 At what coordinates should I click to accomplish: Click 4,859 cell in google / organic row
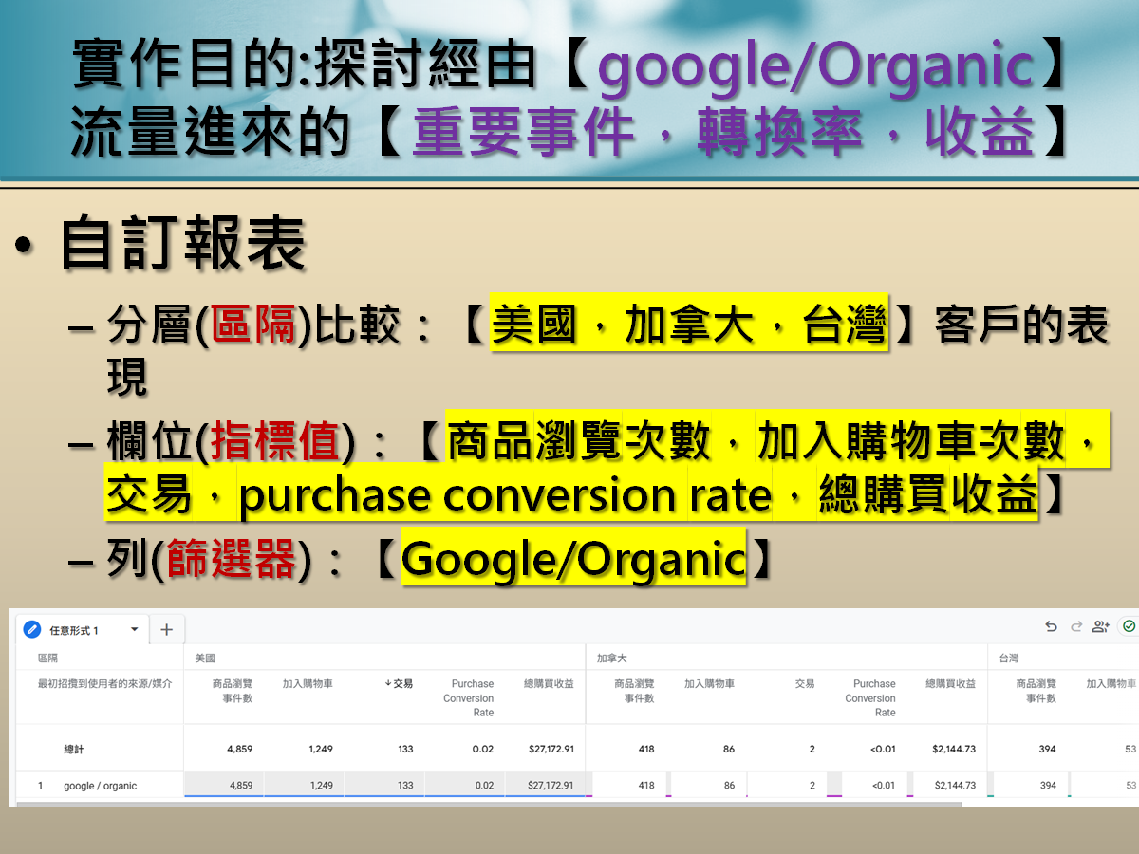(240, 786)
